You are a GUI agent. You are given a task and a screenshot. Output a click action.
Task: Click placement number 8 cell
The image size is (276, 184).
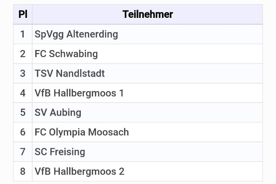23,172
